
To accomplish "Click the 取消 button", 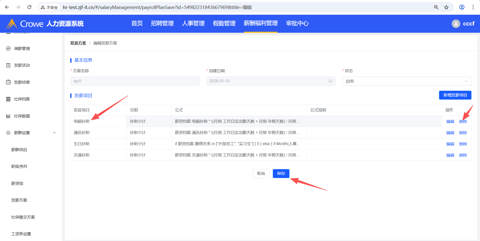I will (x=261, y=174).
